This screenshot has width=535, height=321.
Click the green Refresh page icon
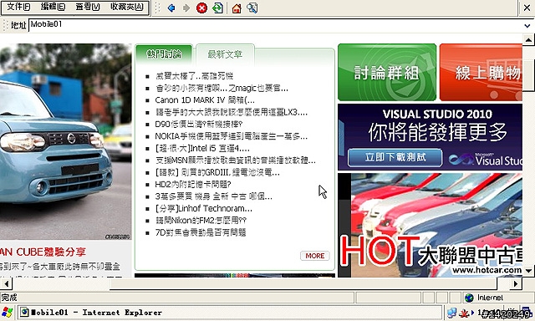pos(217,8)
